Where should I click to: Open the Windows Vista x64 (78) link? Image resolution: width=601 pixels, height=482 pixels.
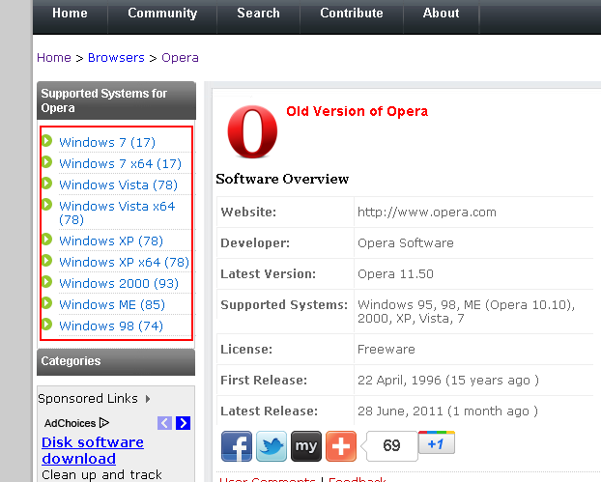117,213
